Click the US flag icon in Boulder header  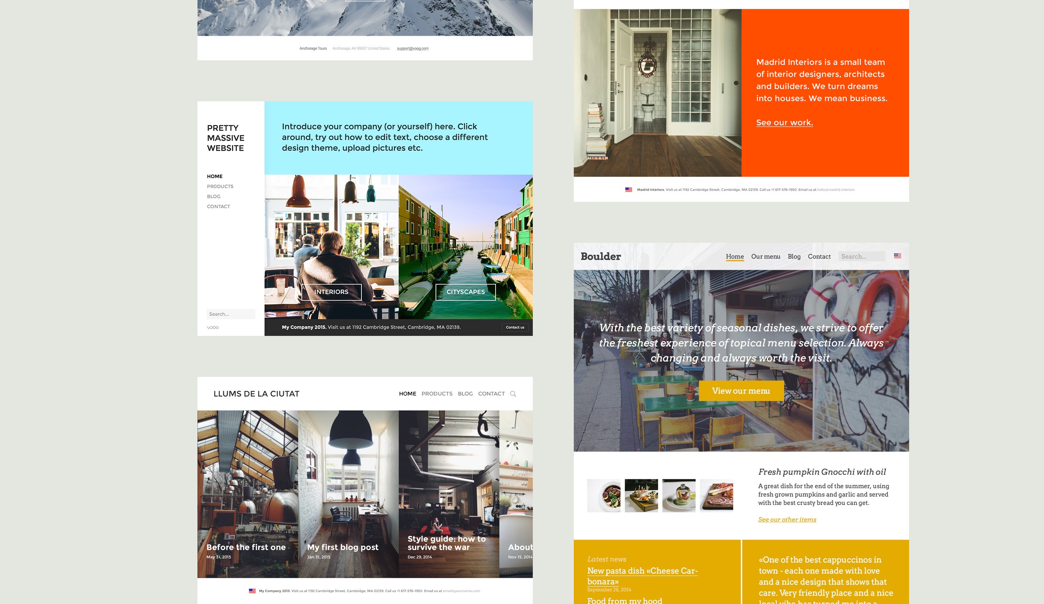tap(897, 256)
